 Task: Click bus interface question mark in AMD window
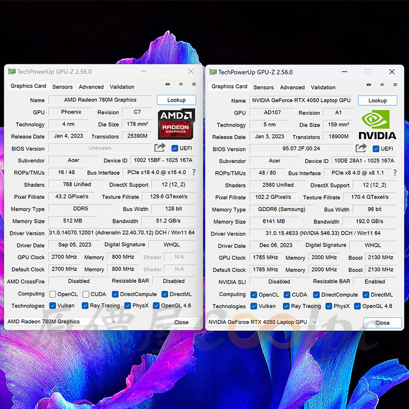194,172
